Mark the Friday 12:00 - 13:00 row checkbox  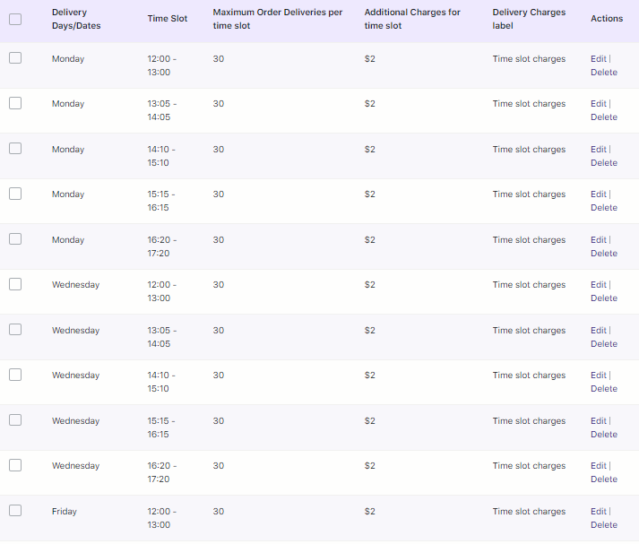point(15,510)
